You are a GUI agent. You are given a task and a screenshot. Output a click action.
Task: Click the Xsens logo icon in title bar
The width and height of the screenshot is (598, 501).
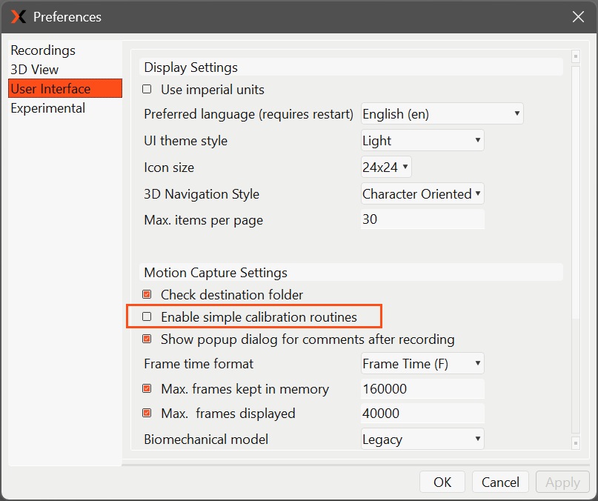19,16
